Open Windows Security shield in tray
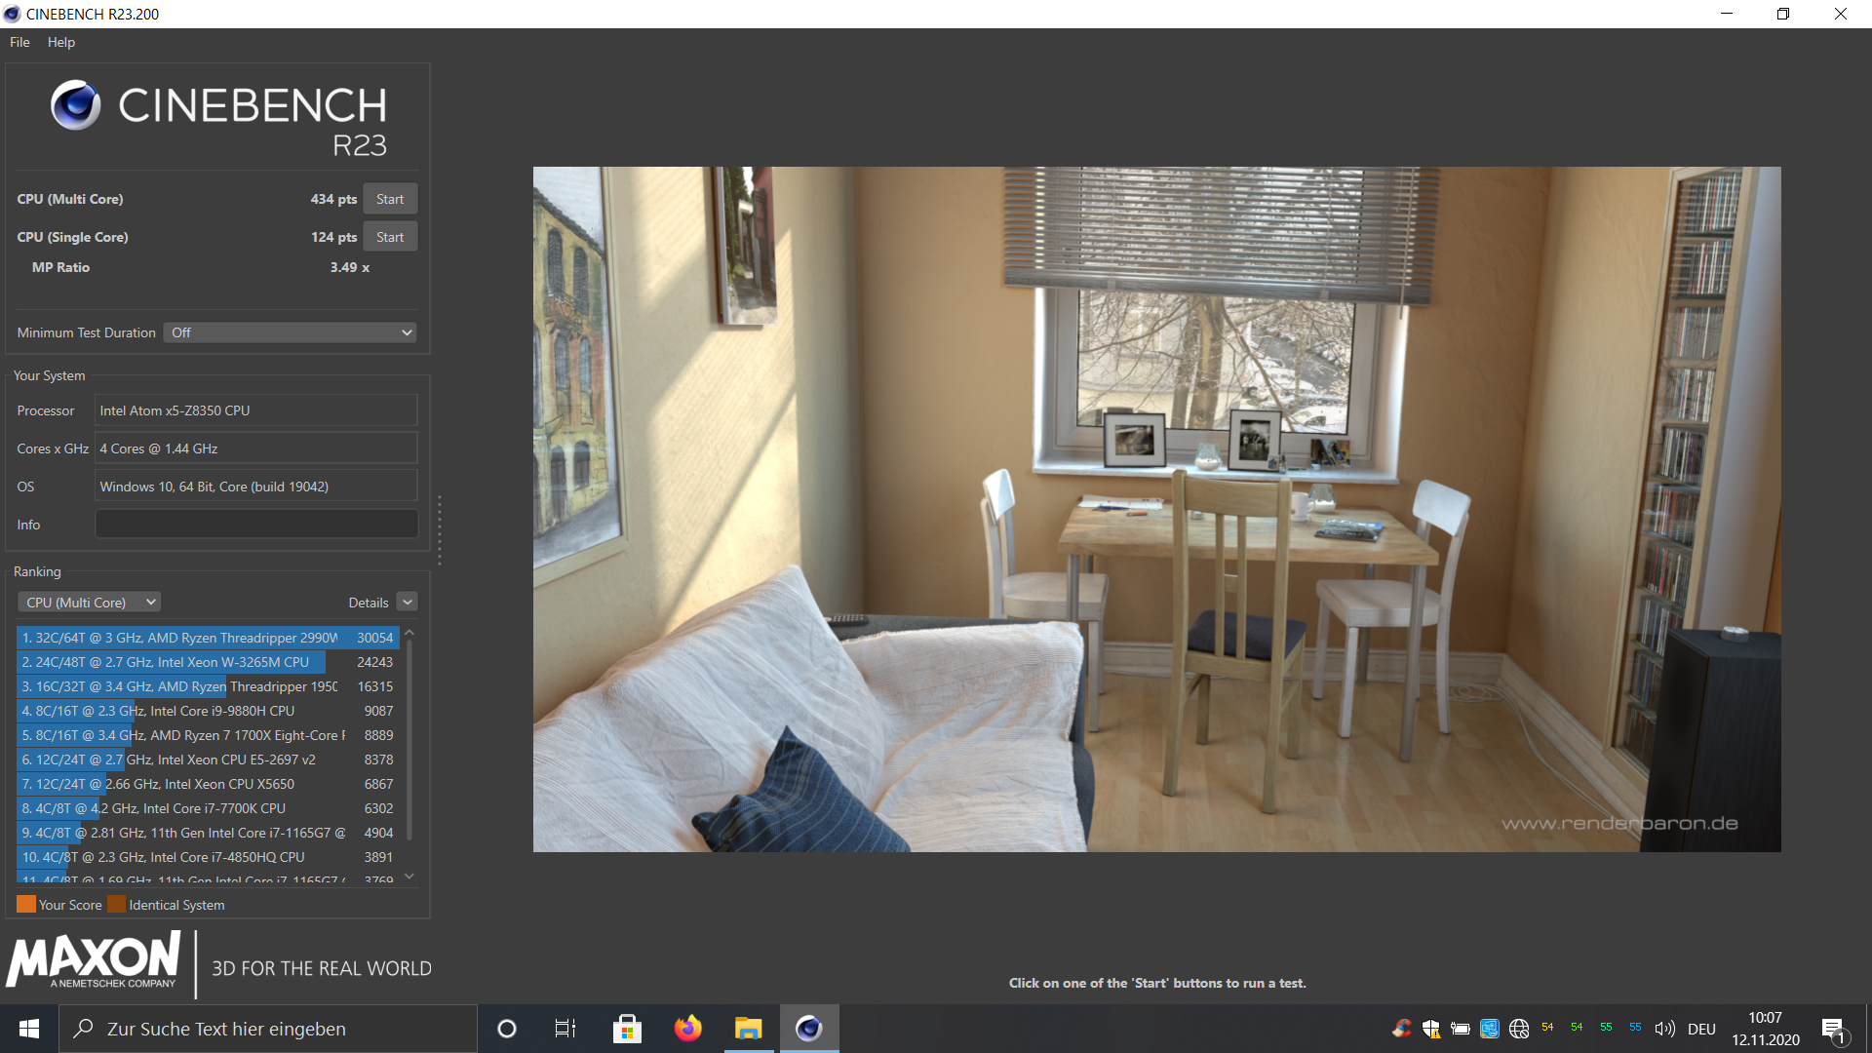Screen dimensions: 1872x1053 (x=1431, y=1028)
